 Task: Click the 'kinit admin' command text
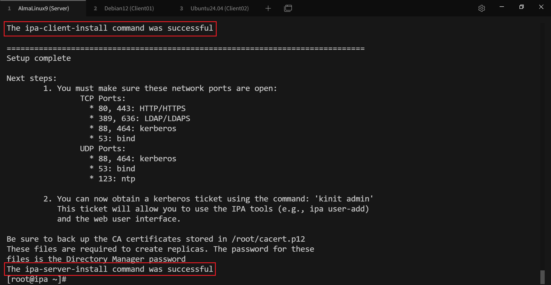(x=344, y=199)
